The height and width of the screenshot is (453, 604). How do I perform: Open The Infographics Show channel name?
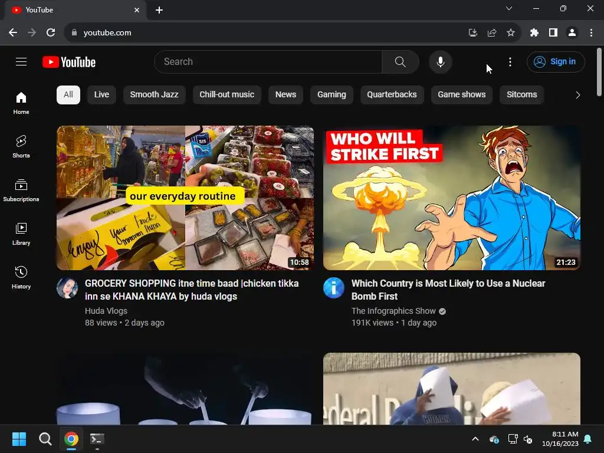393,311
